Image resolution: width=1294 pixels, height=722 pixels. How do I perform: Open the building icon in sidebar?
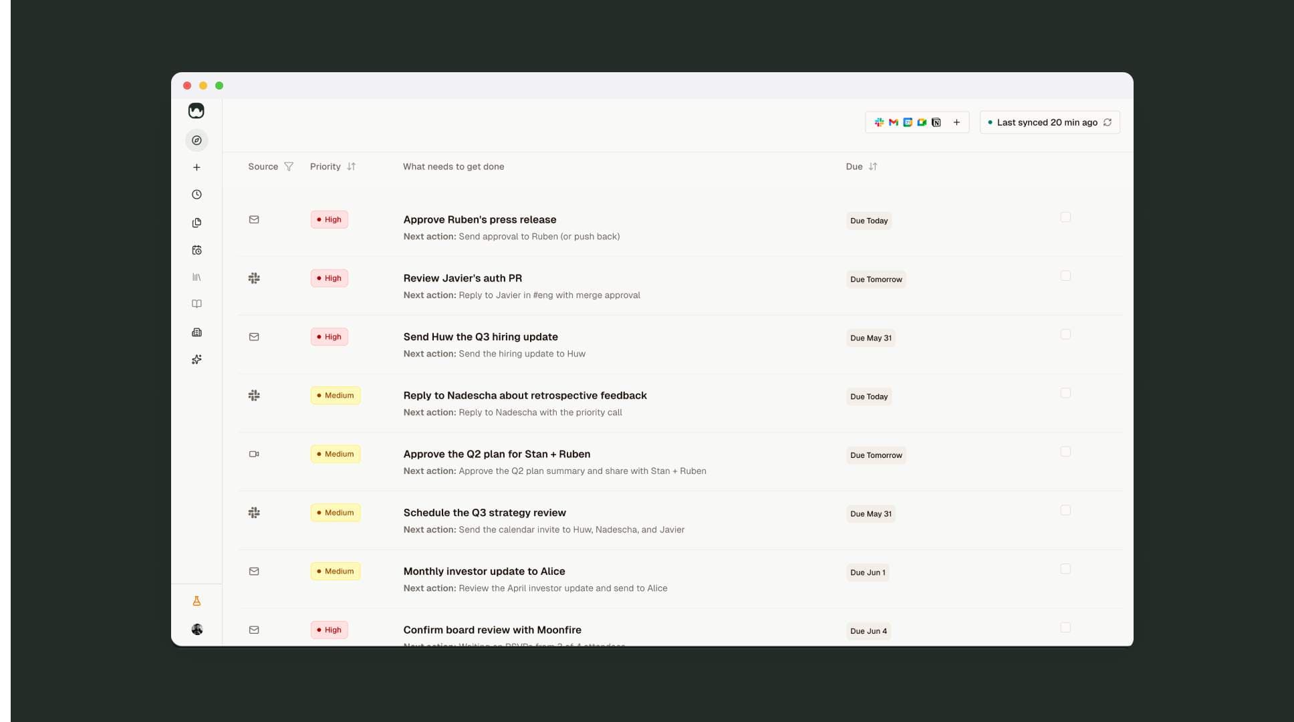tap(197, 332)
